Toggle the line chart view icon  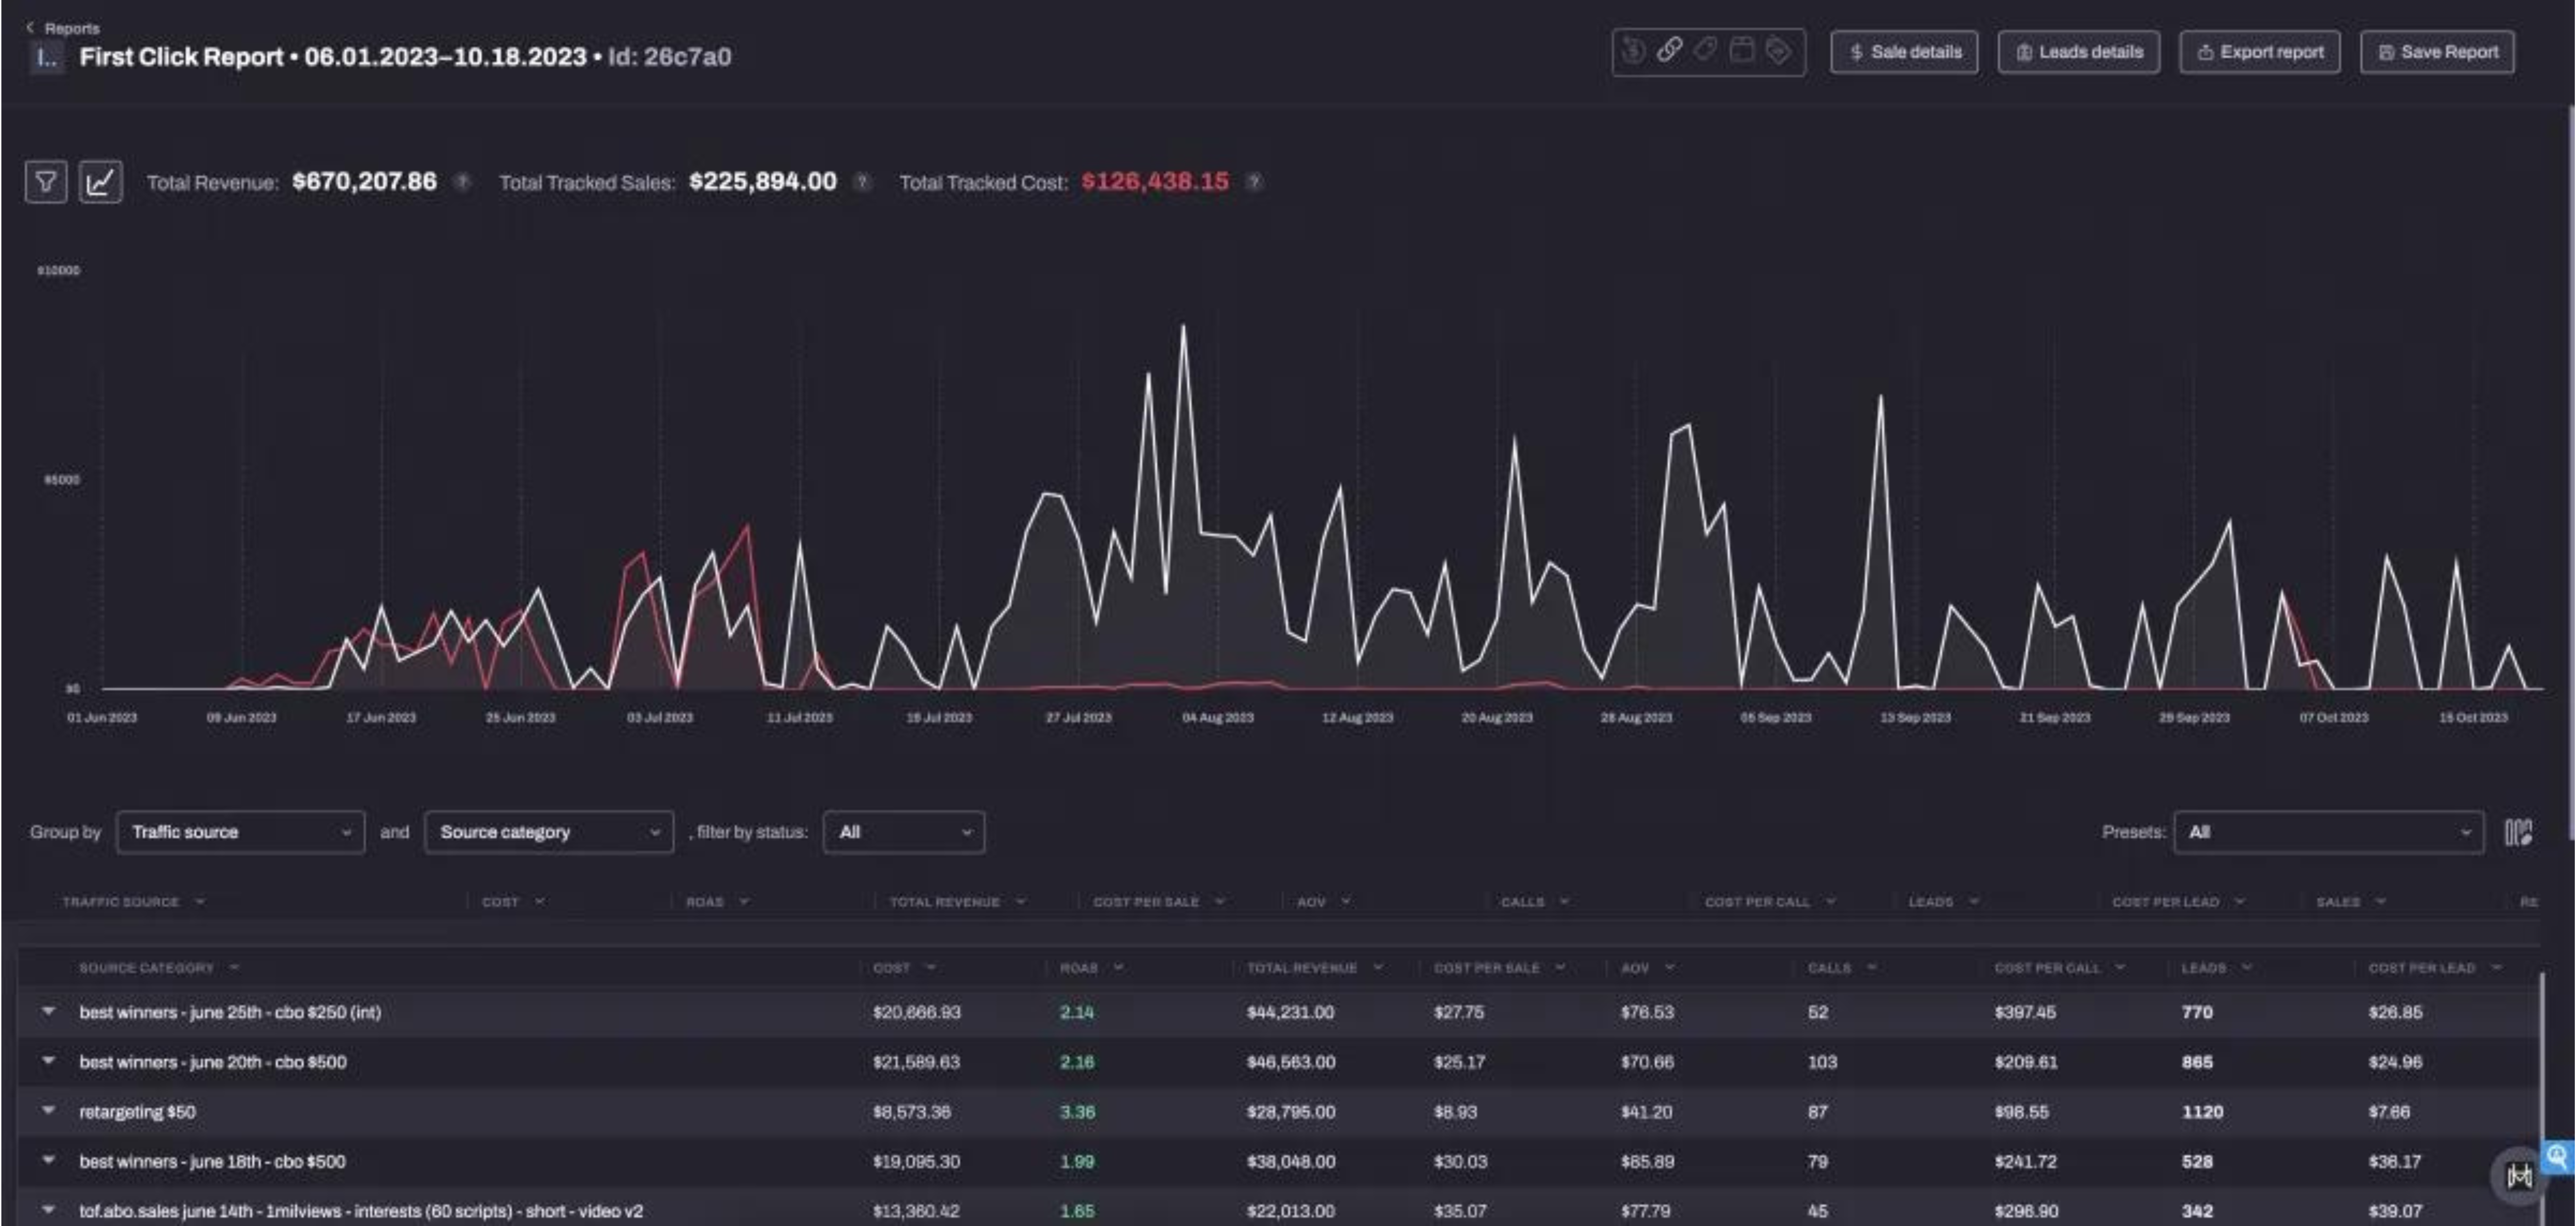coord(100,182)
